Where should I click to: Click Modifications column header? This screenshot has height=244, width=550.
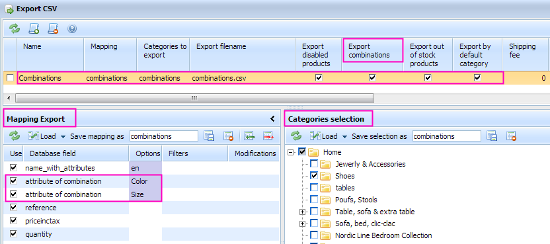pos(255,153)
